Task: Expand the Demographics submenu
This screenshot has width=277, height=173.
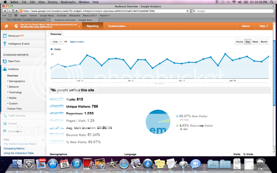Action: [x=8, y=81]
